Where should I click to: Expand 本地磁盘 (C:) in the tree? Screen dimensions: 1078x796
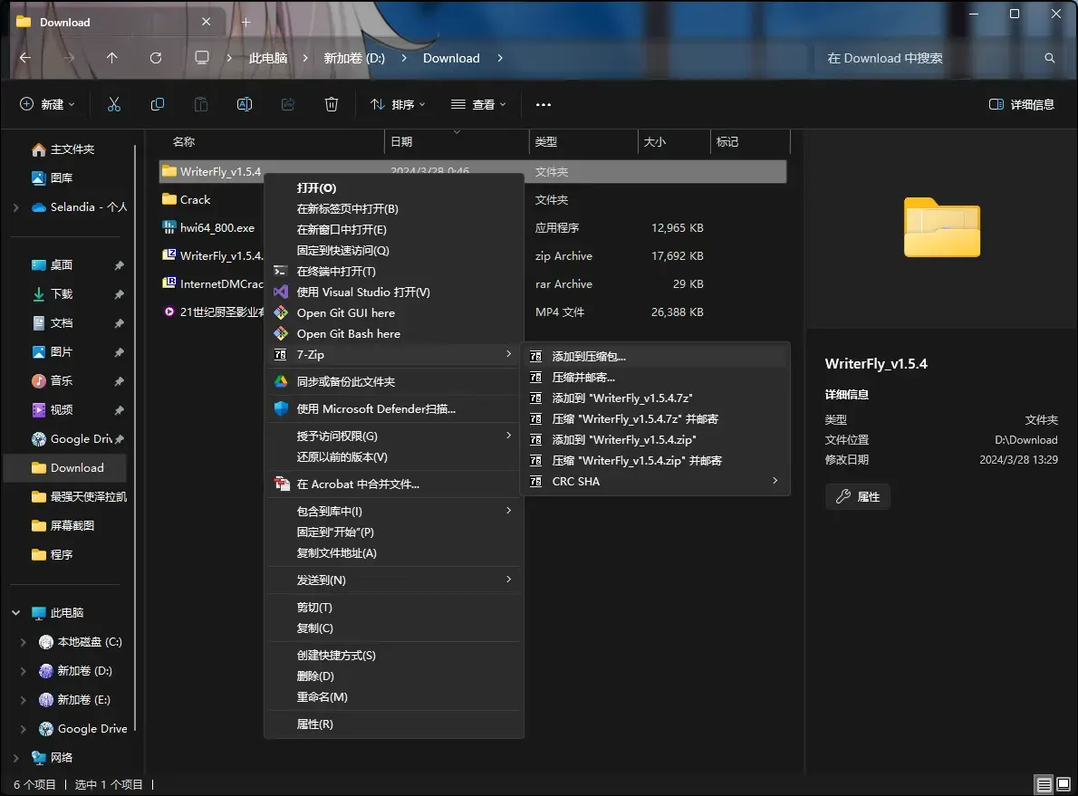tap(24, 642)
